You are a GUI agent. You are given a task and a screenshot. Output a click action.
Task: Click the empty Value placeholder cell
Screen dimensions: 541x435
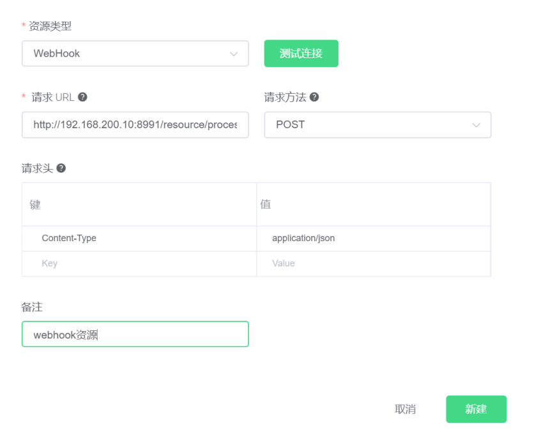374,263
